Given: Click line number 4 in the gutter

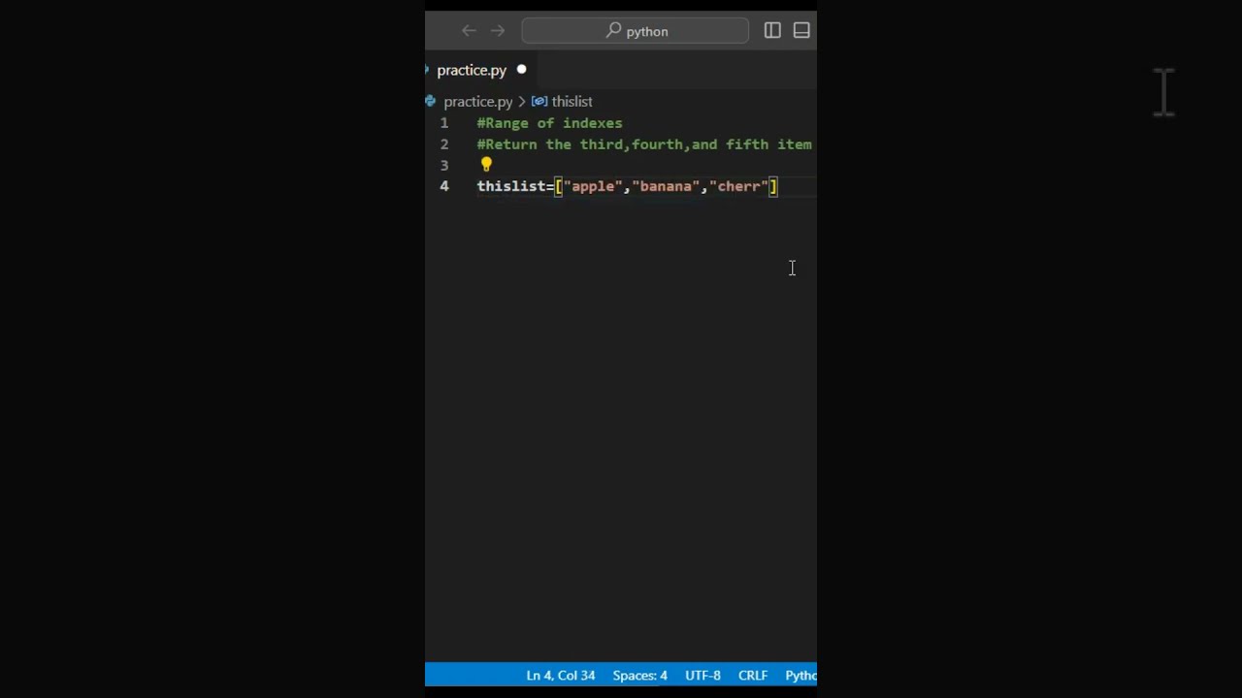Looking at the screenshot, I should [x=444, y=186].
